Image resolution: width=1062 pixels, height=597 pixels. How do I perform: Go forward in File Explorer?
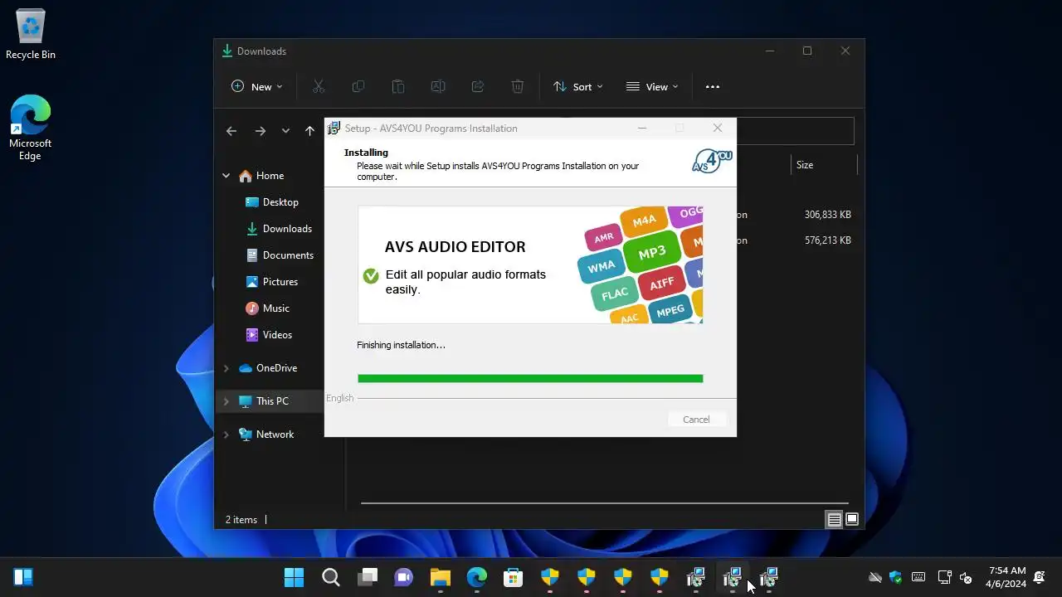coord(261,131)
